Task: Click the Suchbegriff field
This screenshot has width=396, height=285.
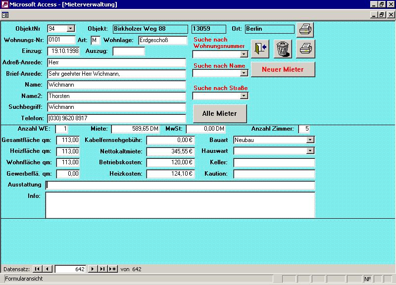Action: 116,107
